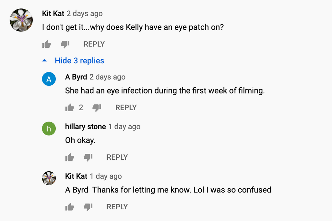332x221 pixels.
Task: Click REPLY on Kit Kat's last reply
Action: (x=117, y=207)
